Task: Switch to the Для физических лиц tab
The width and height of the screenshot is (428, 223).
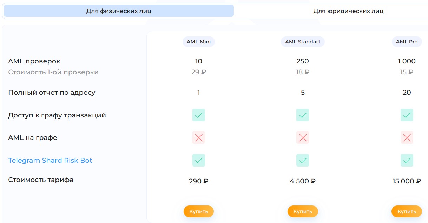Action: [119, 11]
